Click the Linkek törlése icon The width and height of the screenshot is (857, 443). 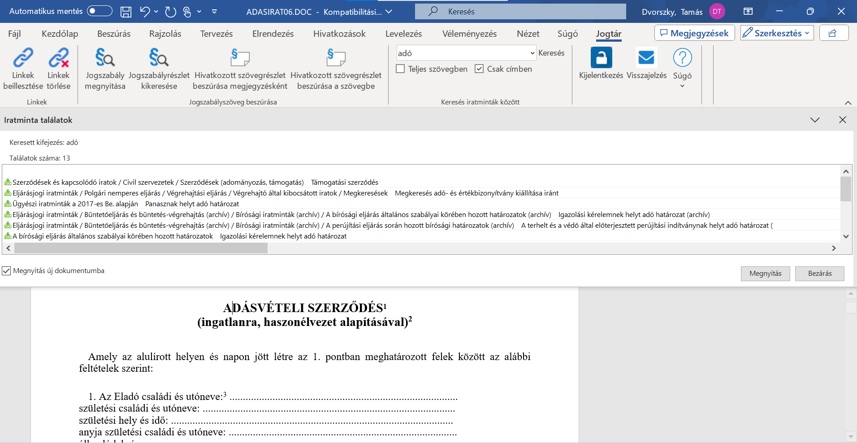point(59,58)
